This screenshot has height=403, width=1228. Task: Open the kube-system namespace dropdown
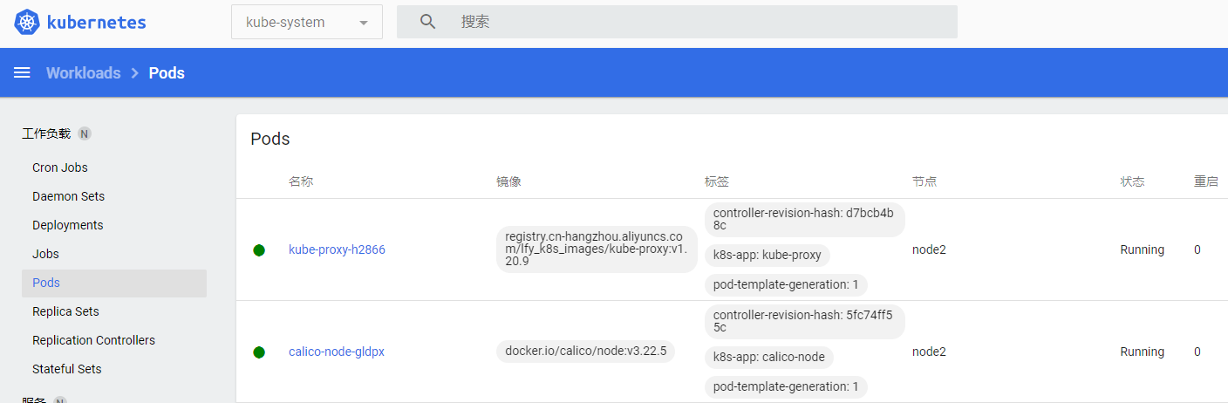click(x=306, y=23)
